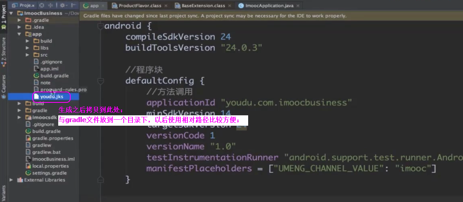Click the compileSdkVersion 24 code line

click(x=178, y=37)
